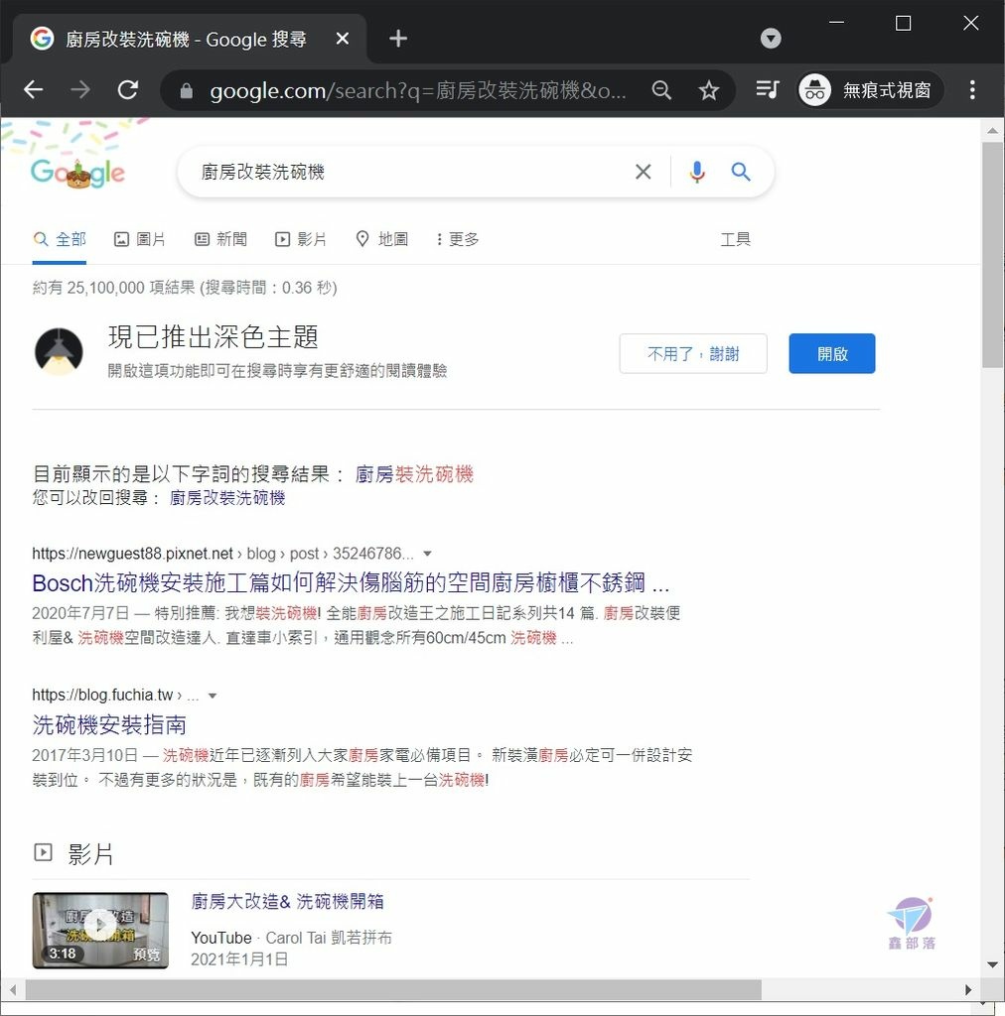Start voice search with microphone
Viewport: 1005px width, 1016px height.
pos(697,172)
